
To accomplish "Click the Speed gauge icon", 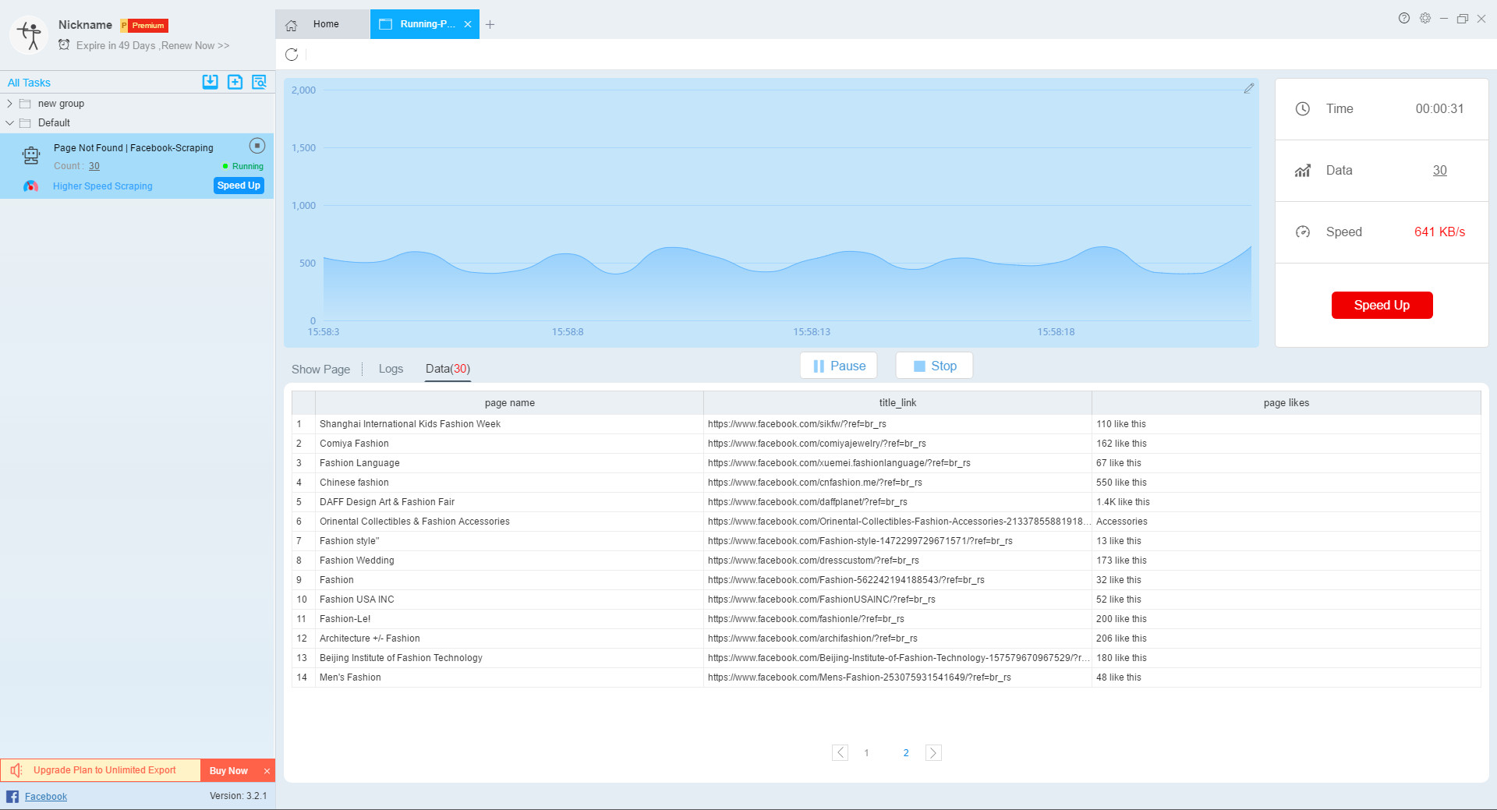I will pos(1303,232).
